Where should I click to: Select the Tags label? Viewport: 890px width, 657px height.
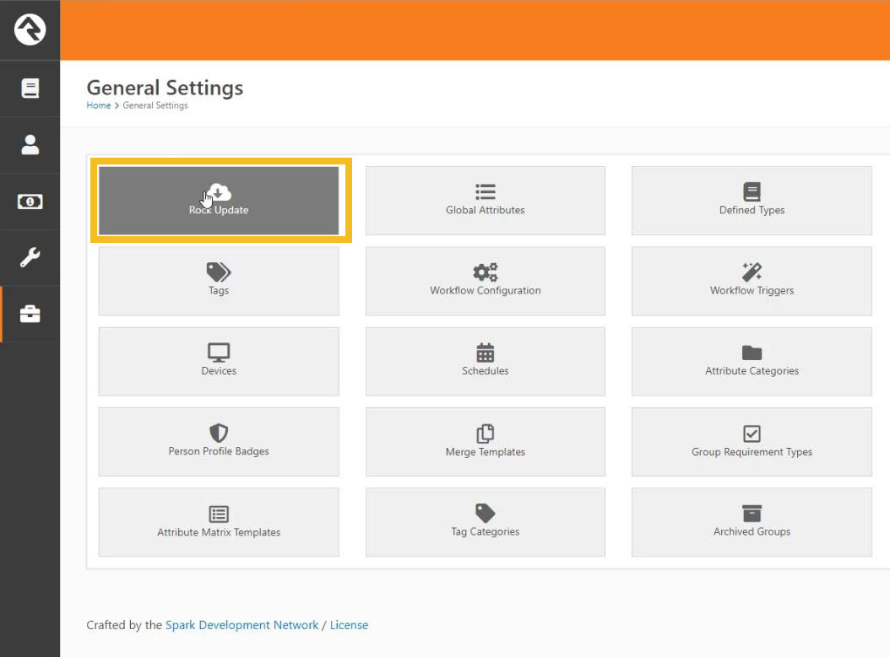[x=219, y=290]
